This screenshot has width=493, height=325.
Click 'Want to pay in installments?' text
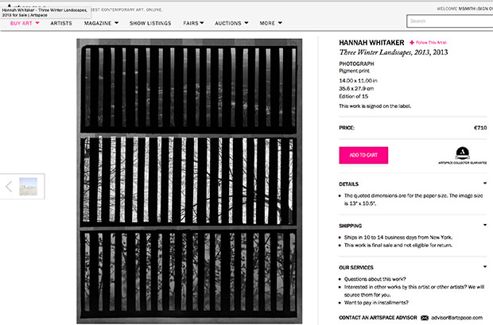376,303
